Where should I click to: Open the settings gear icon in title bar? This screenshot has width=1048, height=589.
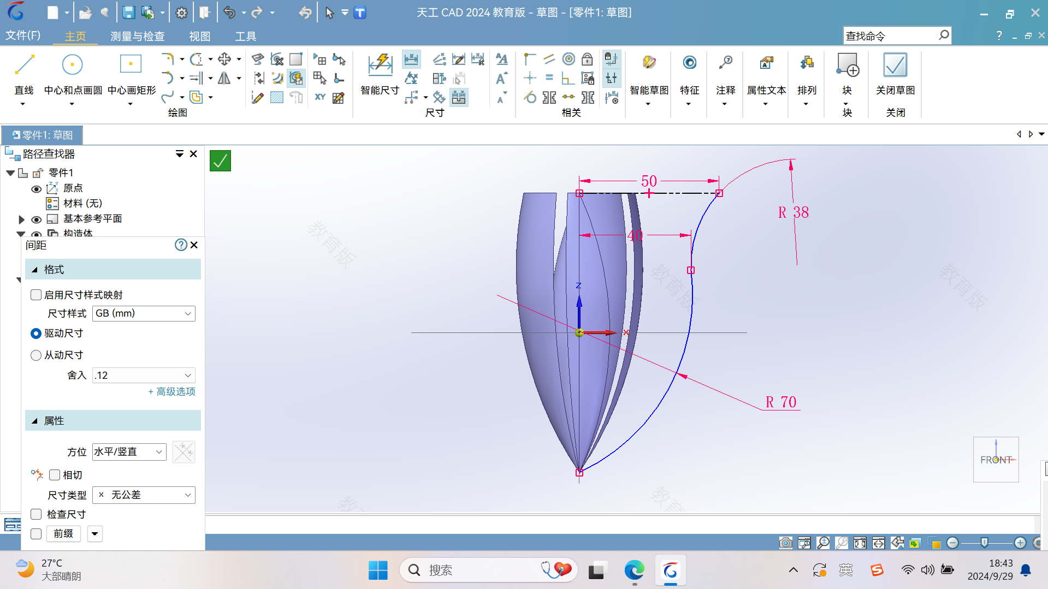pos(182,13)
